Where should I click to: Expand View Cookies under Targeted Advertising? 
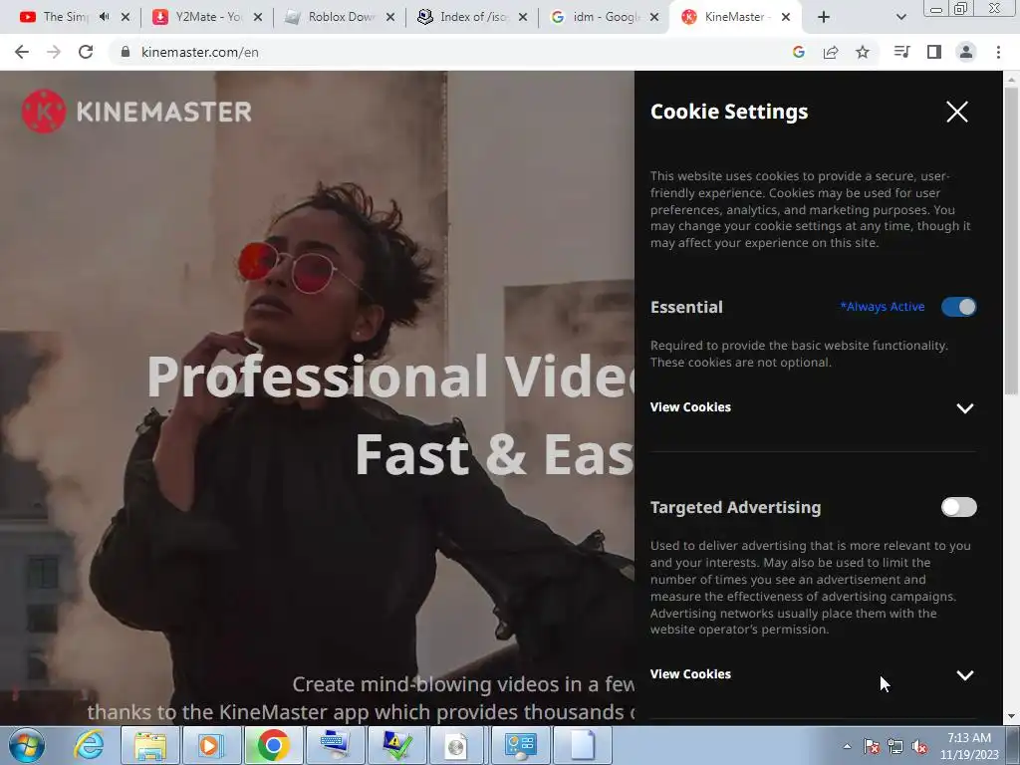813,674
